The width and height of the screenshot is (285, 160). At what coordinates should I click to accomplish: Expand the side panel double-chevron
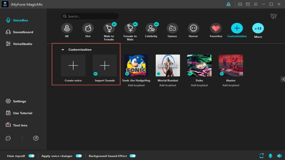tap(283, 79)
